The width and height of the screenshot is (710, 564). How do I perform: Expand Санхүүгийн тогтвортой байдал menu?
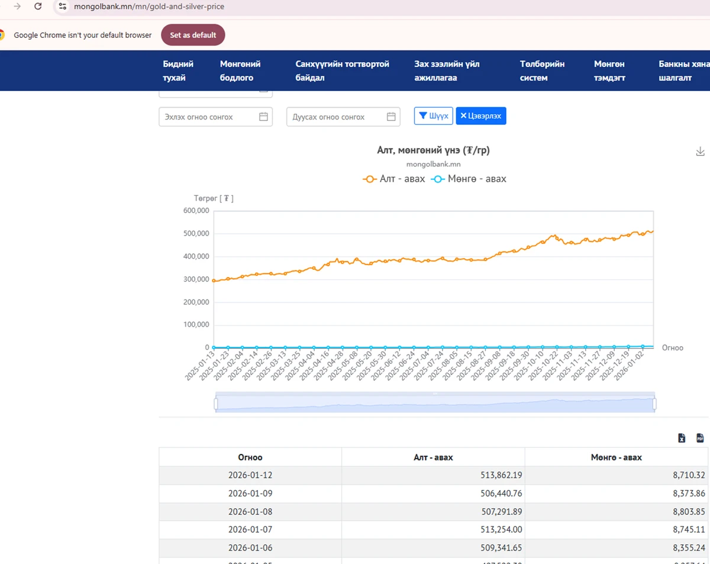click(342, 71)
